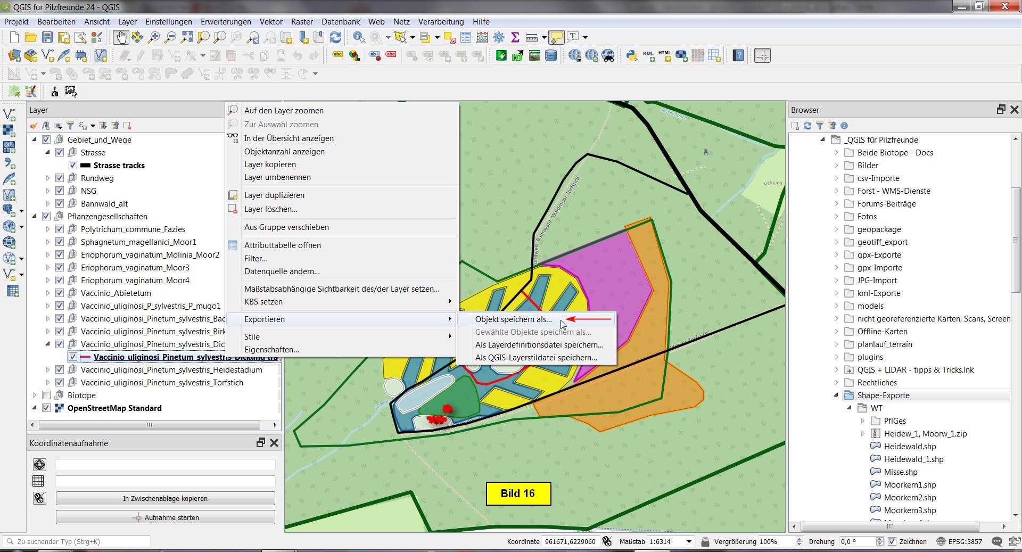Open the DB Manager database icon

coord(551,55)
